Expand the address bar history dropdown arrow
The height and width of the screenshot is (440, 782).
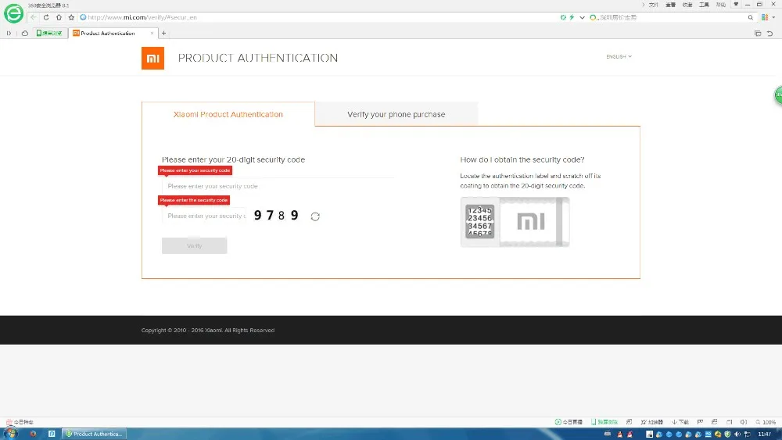point(582,17)
